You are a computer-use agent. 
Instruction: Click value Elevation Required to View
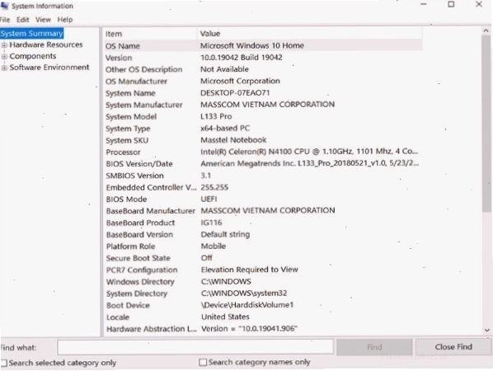tap(250, 270)
